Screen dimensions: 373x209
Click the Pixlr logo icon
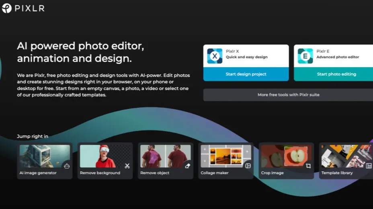(x=7, y=8)
